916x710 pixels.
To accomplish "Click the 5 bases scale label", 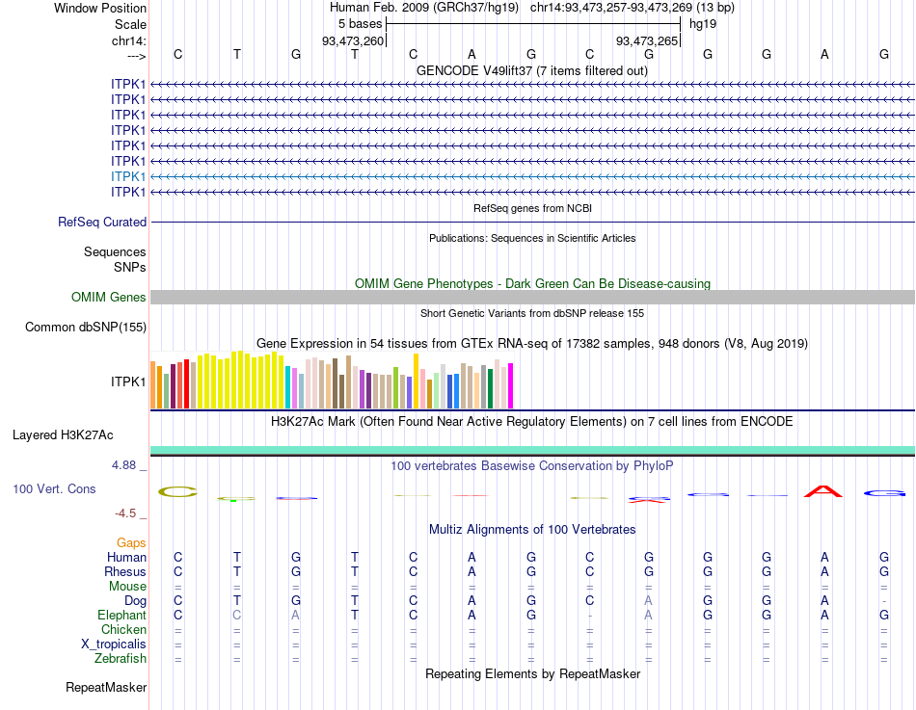I will [x=360, y=24].
